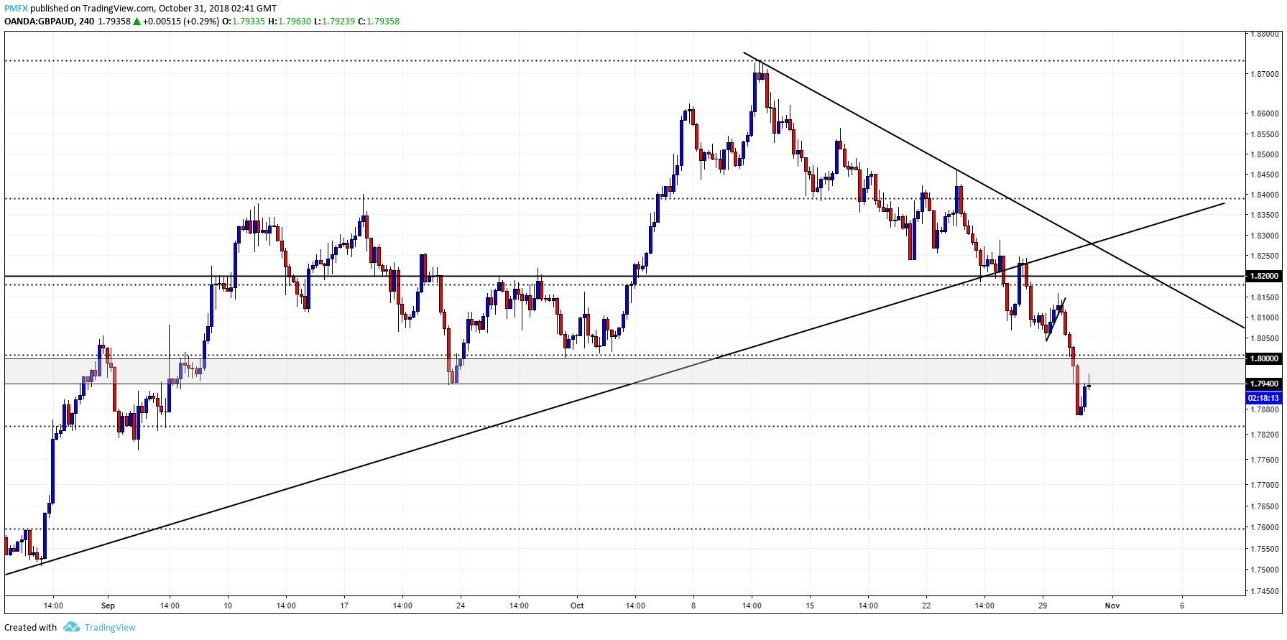Click the 1.81000 price axis label

(1265, 317)
